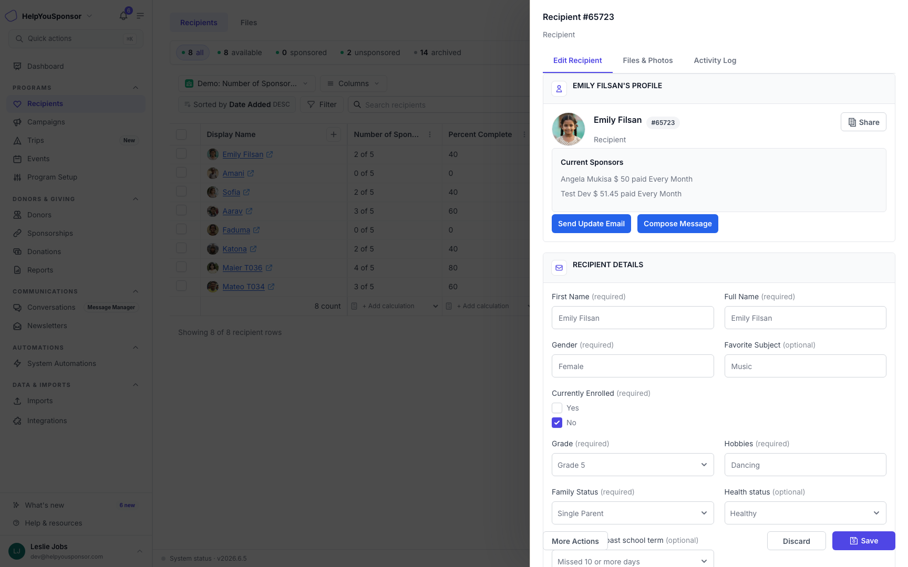Screen dimensions: 908x567
Task: Open Emily Filsan external link icon
Action: pyautogui.click(x=270, y=154)
